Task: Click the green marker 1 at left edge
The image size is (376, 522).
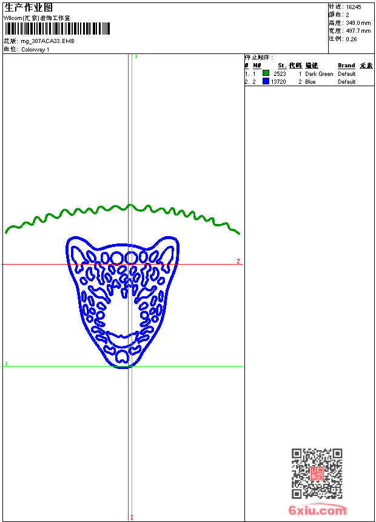Action: (6, 364)
